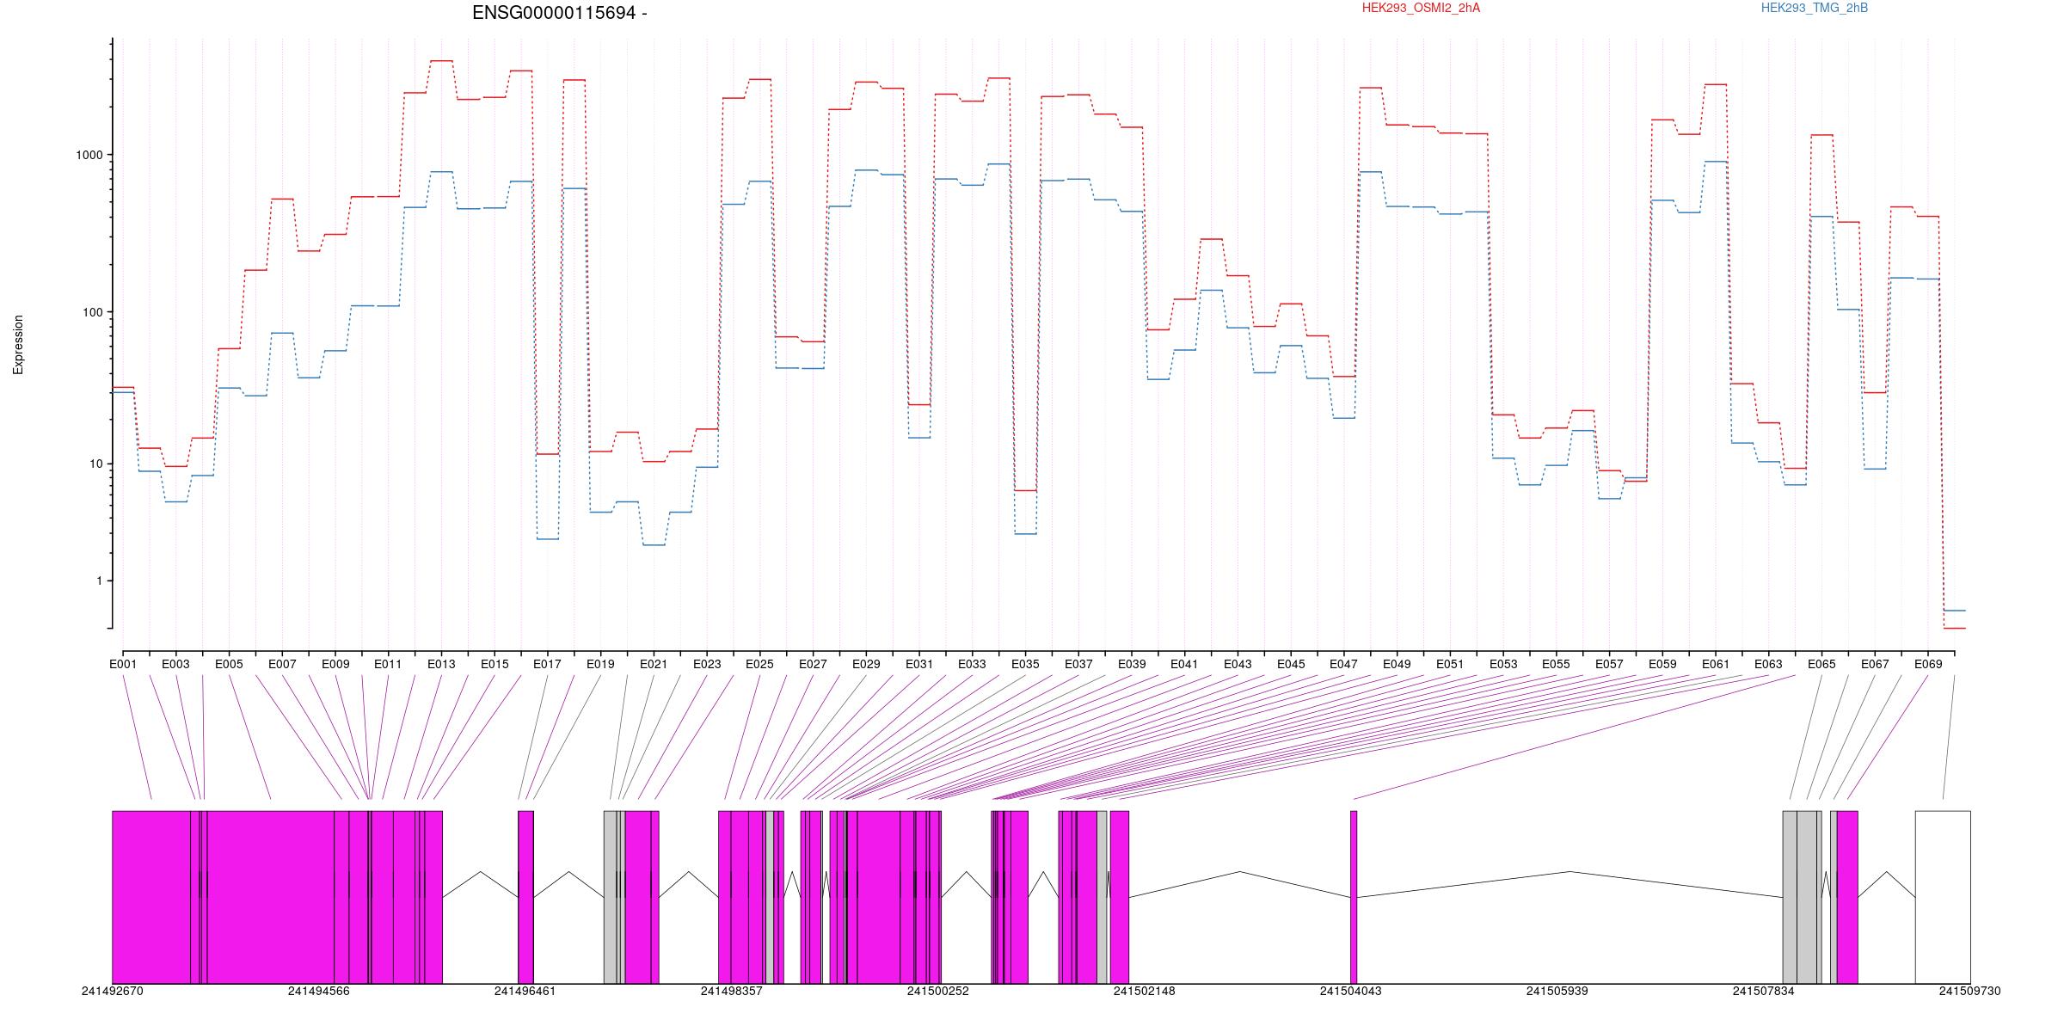The width and height of the screenshot is (2064, 1032).
Task: Click the HEK293_OSMI2_2hA legend label
Action: (1421, 9)
